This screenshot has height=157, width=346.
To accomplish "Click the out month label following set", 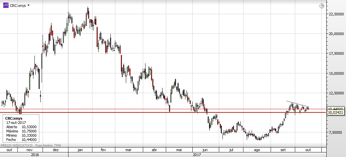I will click(308, 150).
